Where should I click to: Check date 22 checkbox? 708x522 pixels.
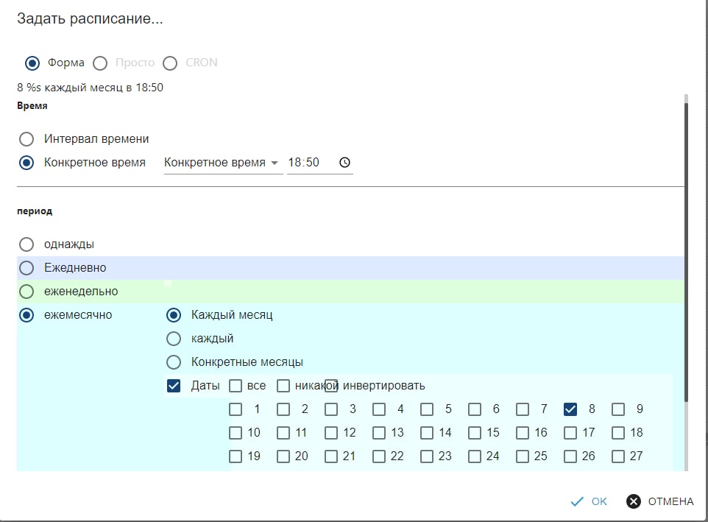379,456
